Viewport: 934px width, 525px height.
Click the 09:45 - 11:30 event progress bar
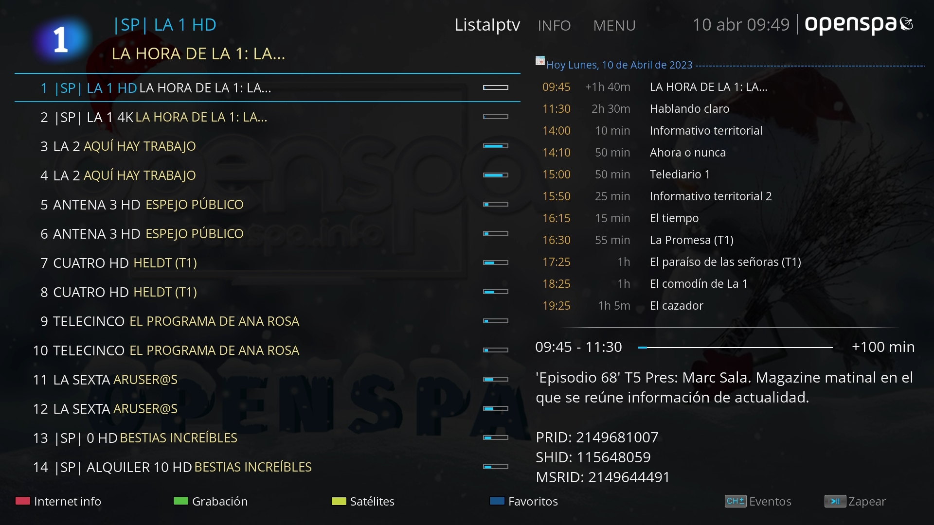735,348
